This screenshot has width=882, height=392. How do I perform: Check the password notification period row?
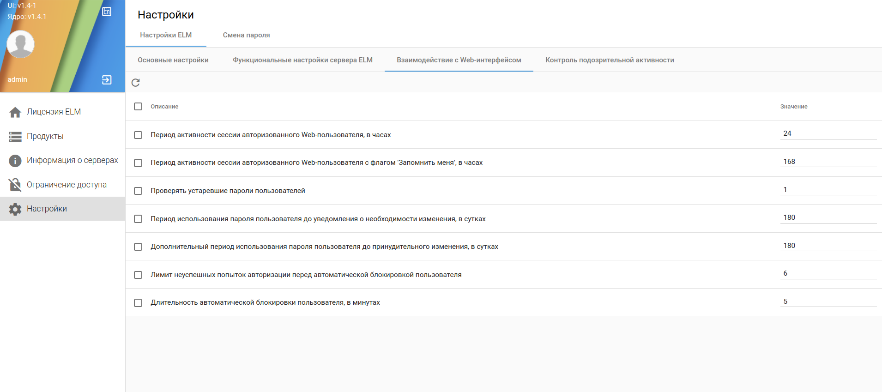coord(138,219)
